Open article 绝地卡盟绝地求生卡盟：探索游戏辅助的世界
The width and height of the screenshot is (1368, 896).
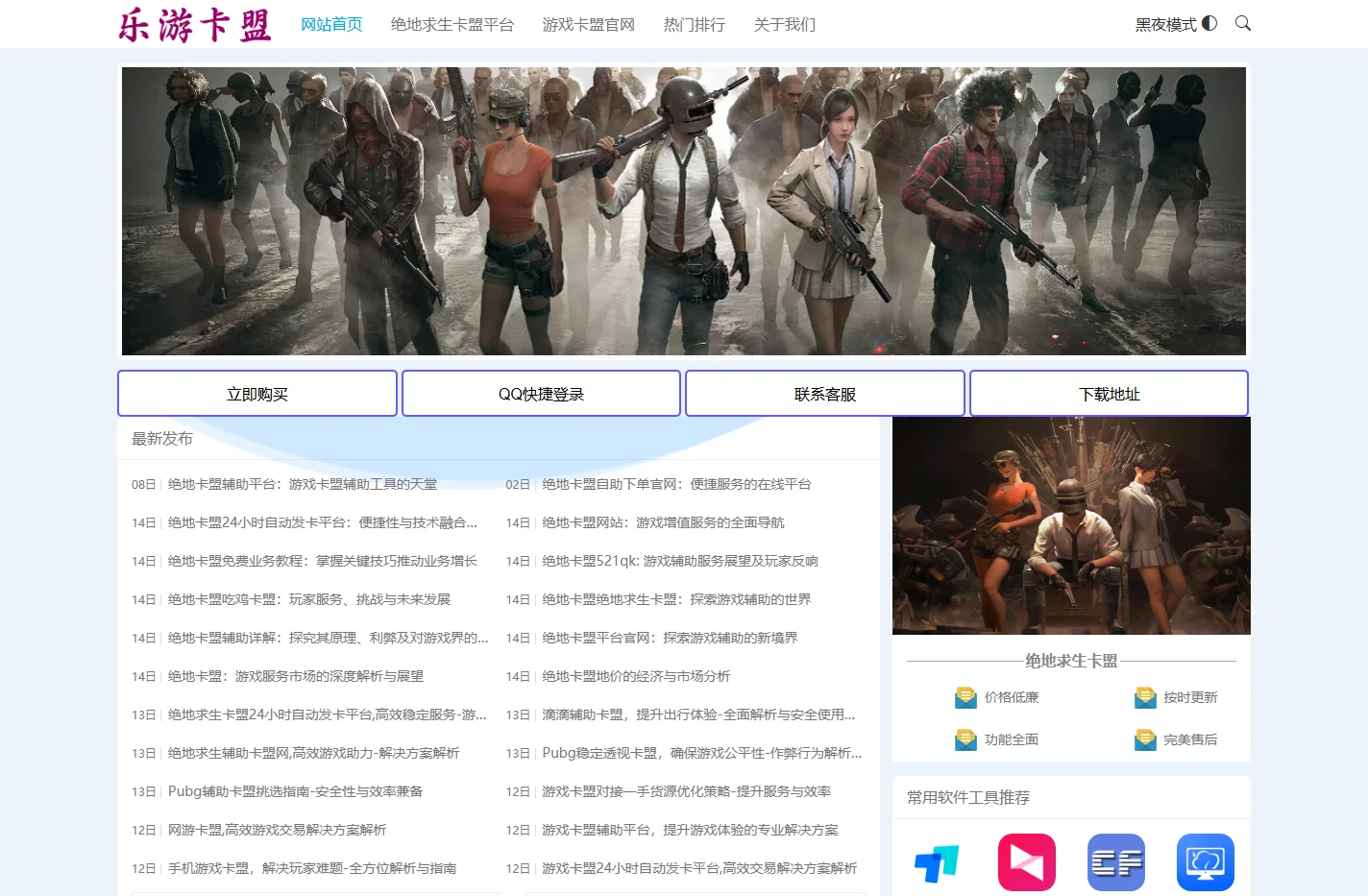[676, 599]
